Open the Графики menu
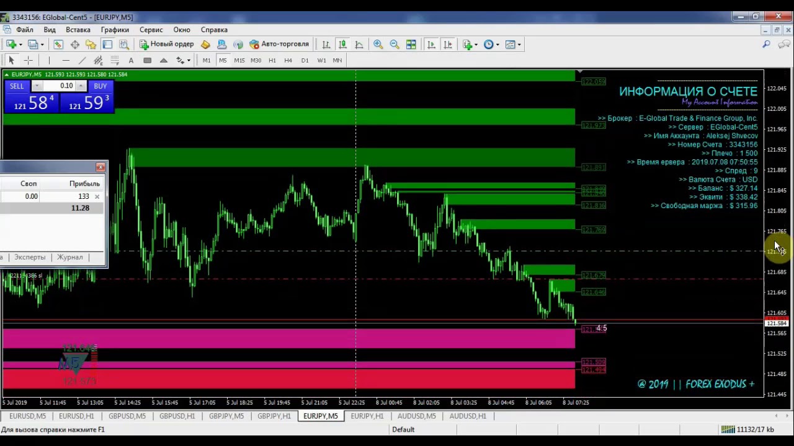794x446 pixels. tap(115, 30)
